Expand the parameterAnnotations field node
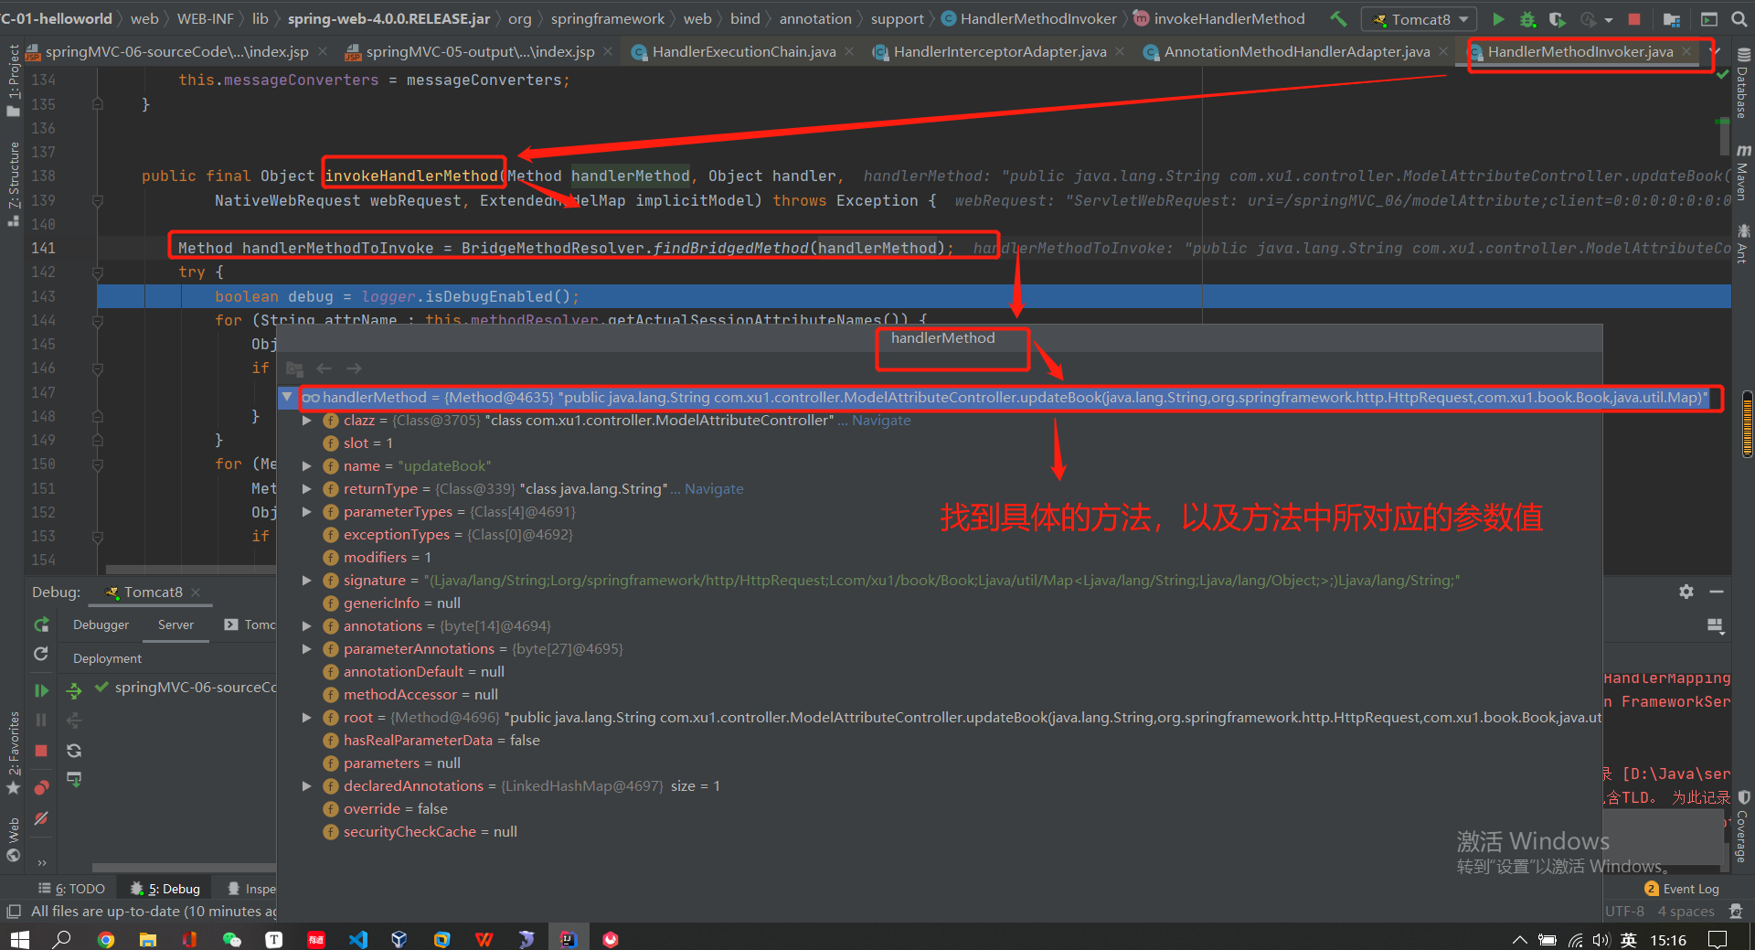The image size is (1755, 950). [307, 649]
